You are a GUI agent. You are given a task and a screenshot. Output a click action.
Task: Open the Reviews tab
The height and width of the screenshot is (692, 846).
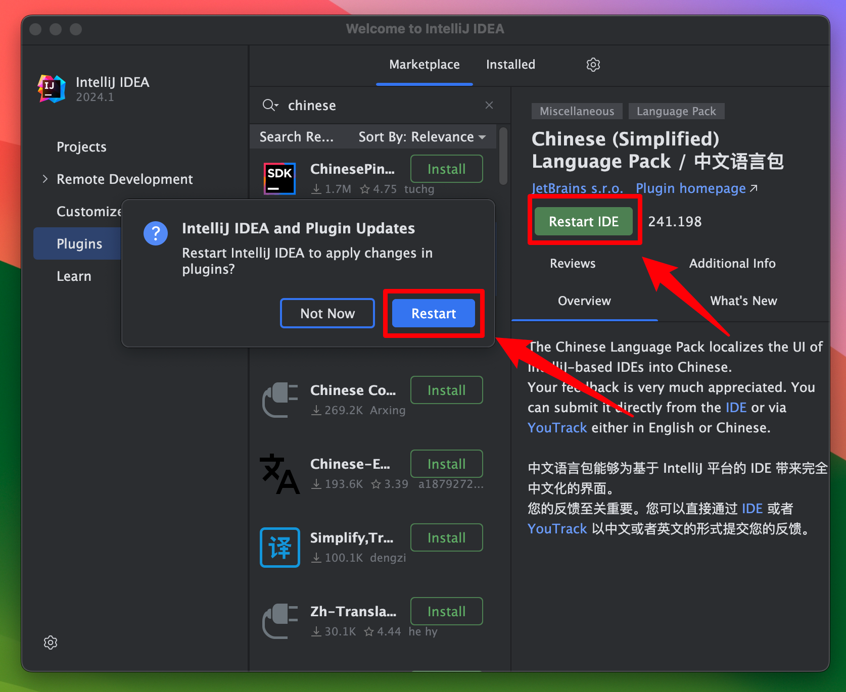tap(573, 264)
